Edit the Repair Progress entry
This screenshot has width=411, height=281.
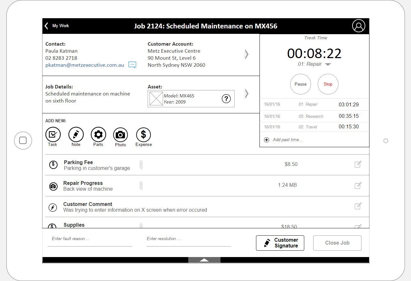coord(358,185)
